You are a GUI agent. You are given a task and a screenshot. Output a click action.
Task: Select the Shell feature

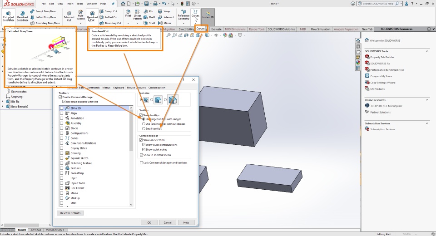149,23
